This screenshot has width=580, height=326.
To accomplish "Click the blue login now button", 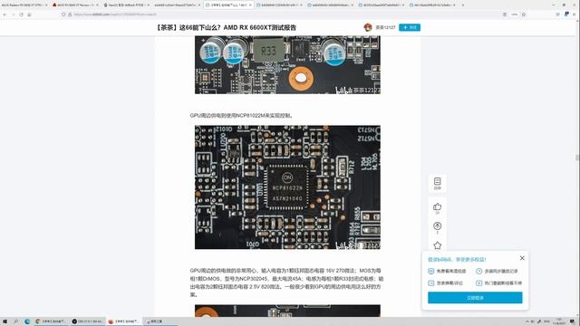I will (475, 298).
